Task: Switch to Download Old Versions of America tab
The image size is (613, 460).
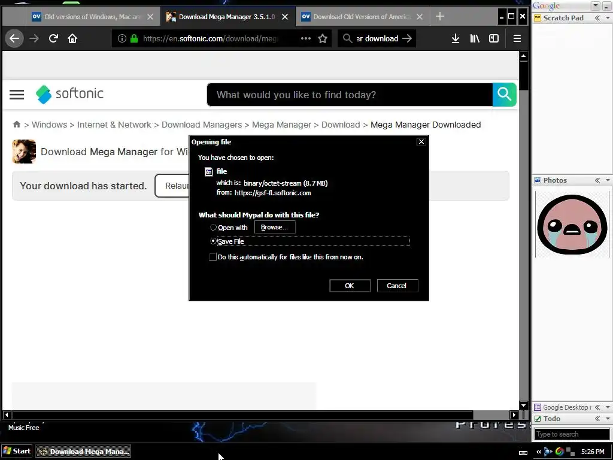Action: tap(362, 17)
